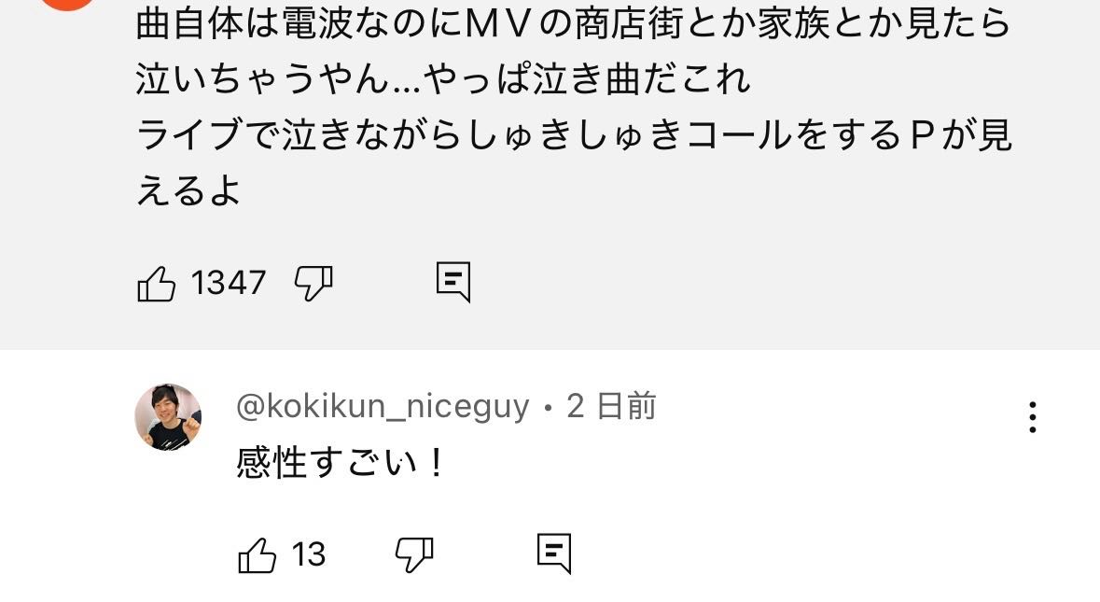Screen dimensions: 1100x602
Task: Tap the 13 like count
Action: click(x=309, y=555)
